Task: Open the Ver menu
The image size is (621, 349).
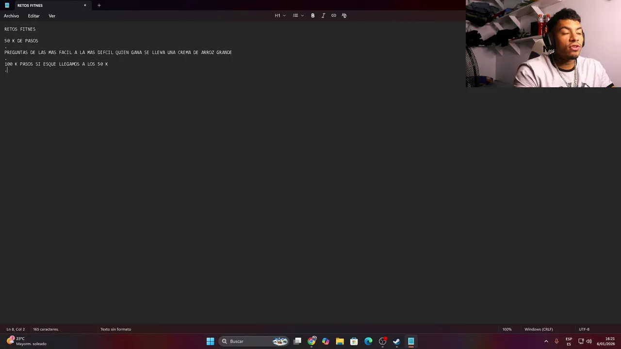Action: point(52,16)
